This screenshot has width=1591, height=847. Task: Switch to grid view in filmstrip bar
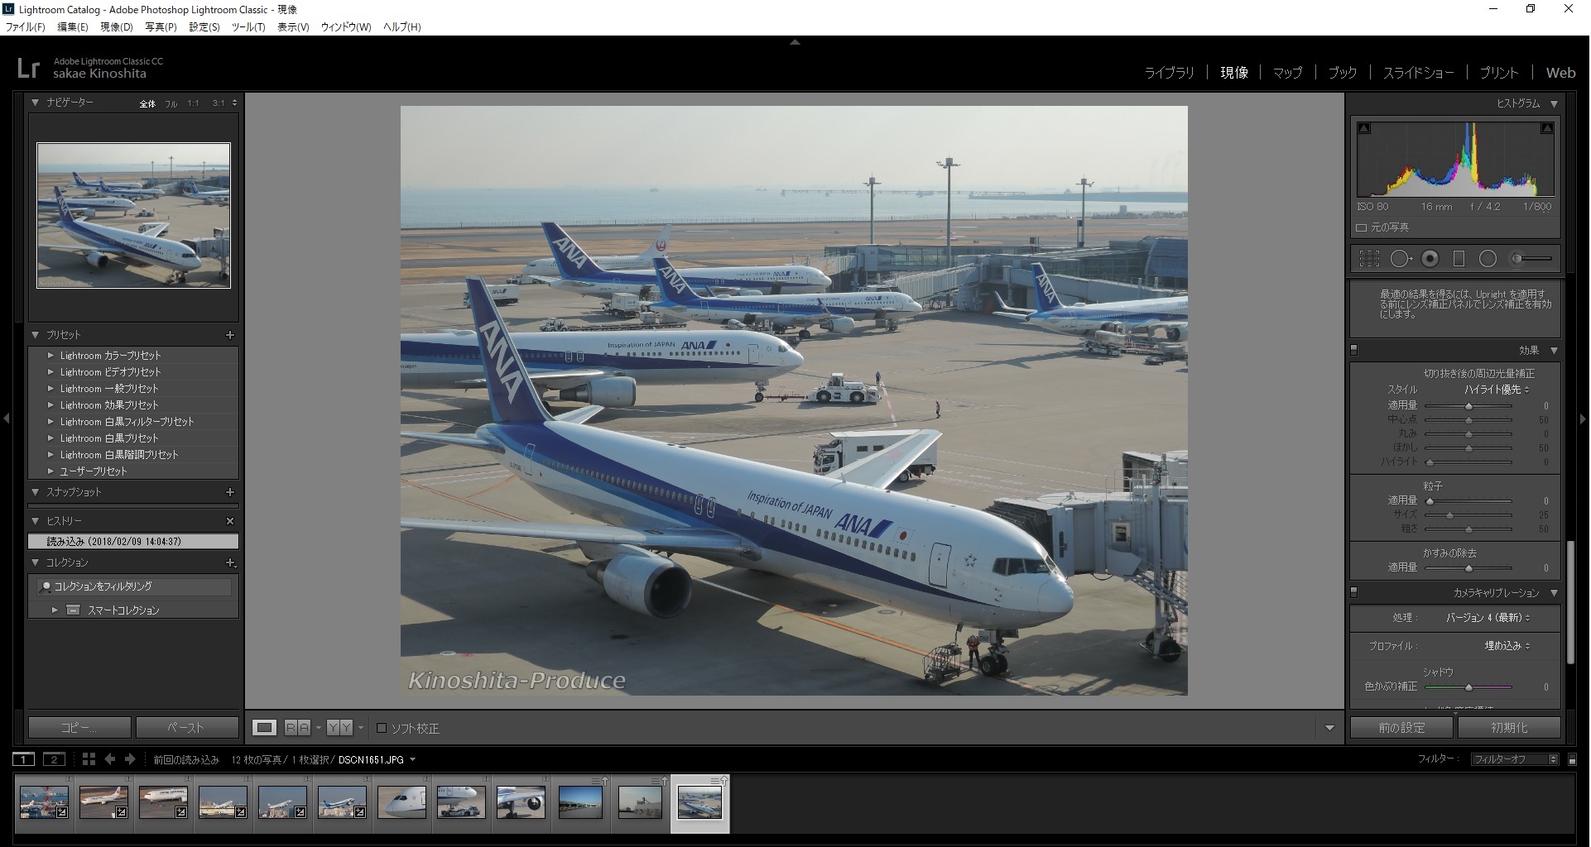click(89, 759)
